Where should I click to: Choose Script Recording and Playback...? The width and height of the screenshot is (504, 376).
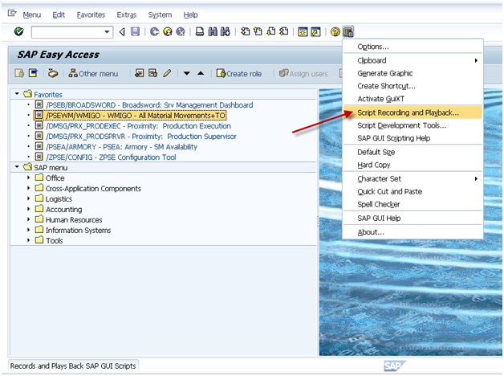[x=413, y=112]
